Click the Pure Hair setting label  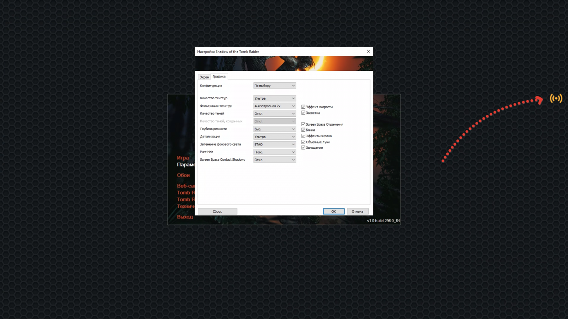(x=207, y=152)
